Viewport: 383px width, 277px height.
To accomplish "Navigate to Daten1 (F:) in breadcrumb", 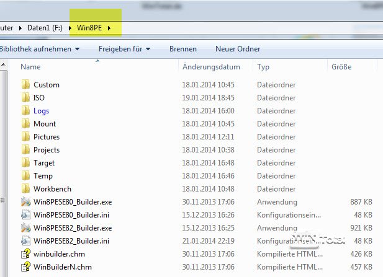I will [x=45, y=28].
